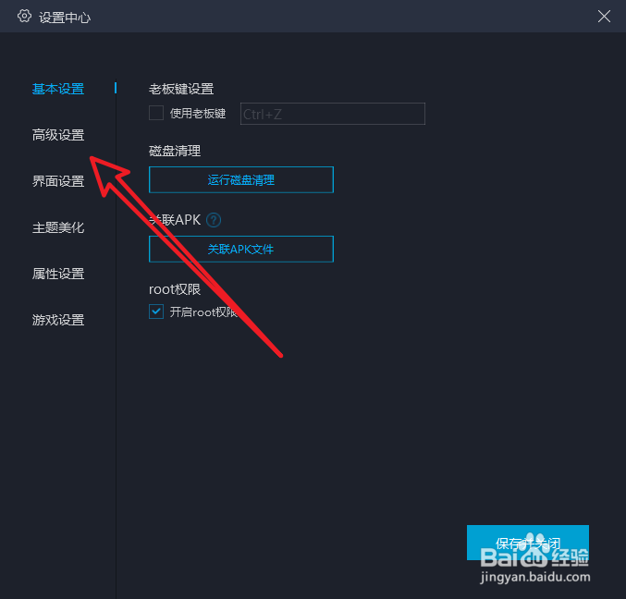Close the settings center window
The image size is (626, 599).
coord(604,17)
